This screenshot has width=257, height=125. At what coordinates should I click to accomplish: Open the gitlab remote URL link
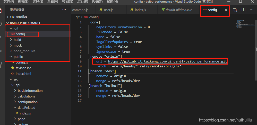coord(167,61)
